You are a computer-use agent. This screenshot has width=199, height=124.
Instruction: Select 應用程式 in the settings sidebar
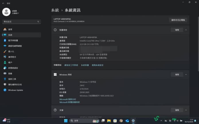tap(12, 57)
